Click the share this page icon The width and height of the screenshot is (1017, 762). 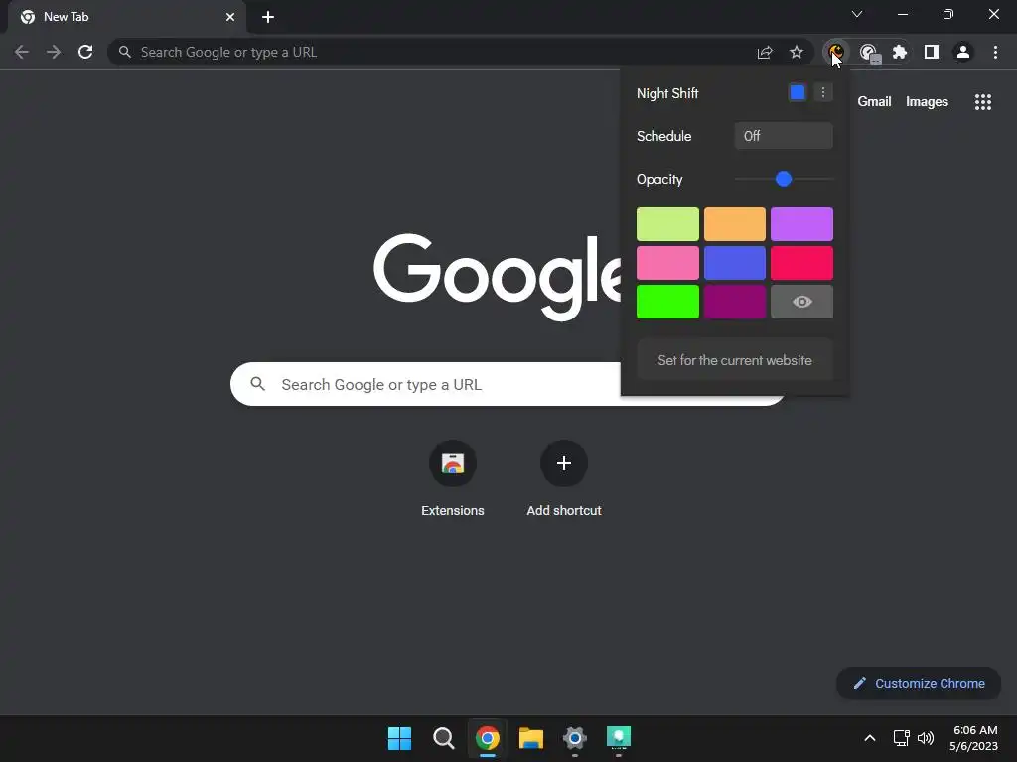(x=765, y=52)
